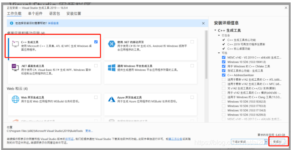This screenshot has height=150, width=291.
Task: Click the .NET mobile development Xamarin icon
Action: tap(112, 44)
